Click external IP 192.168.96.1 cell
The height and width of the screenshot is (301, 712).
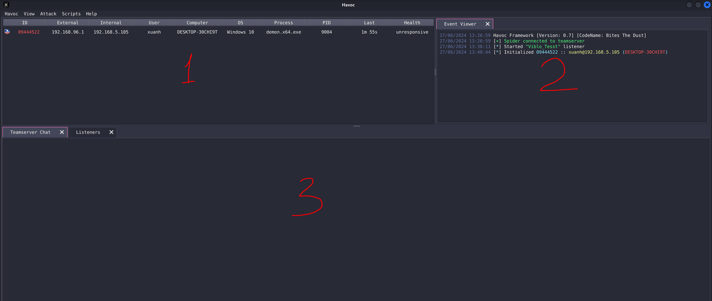click(68, 32)
